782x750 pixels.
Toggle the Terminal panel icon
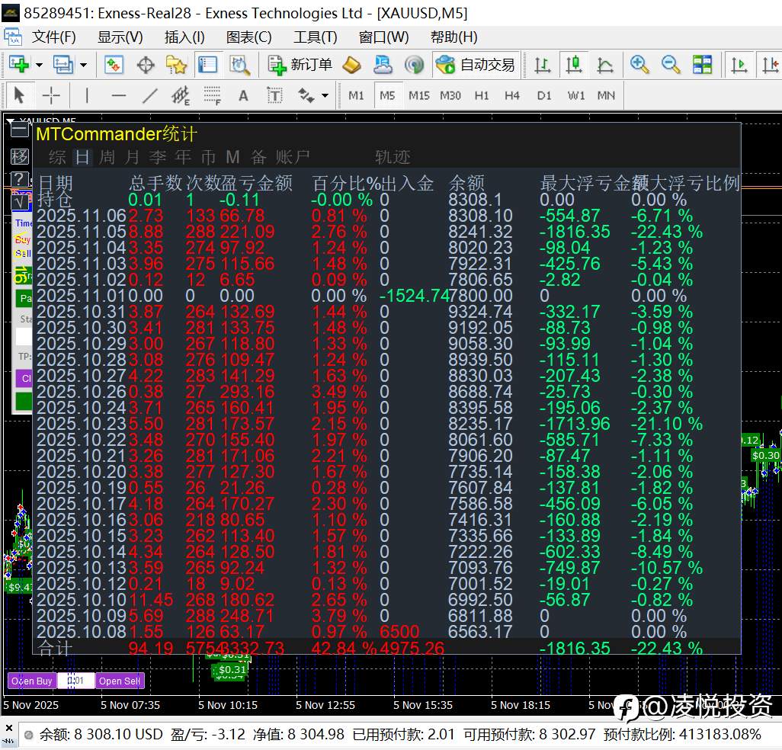point(208,64)
